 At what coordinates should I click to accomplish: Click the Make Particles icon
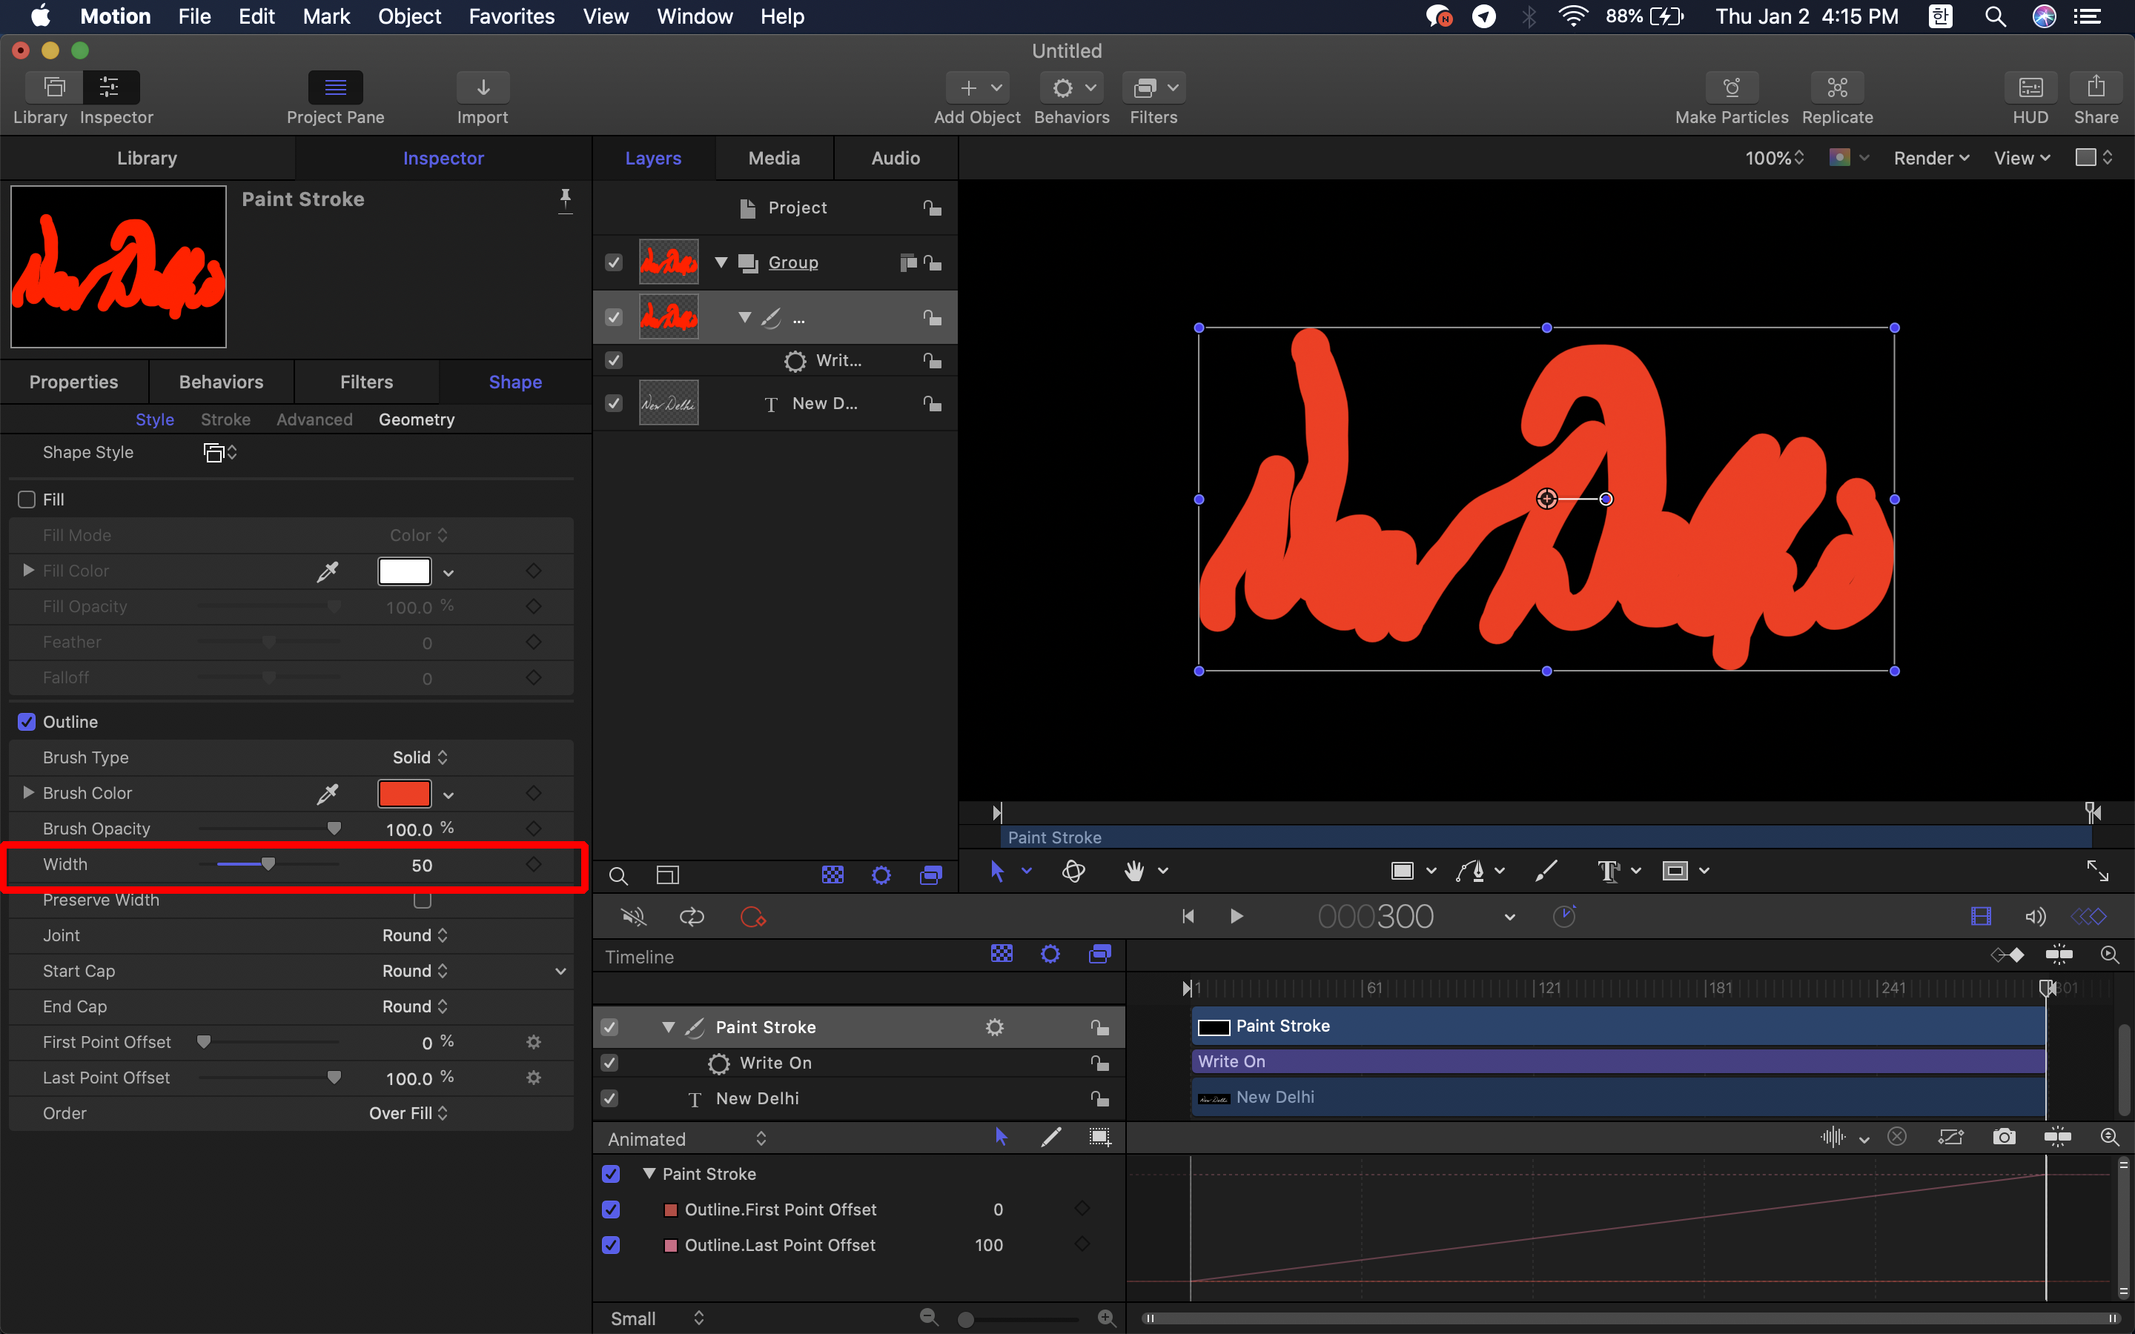(x=1731, y=88)
